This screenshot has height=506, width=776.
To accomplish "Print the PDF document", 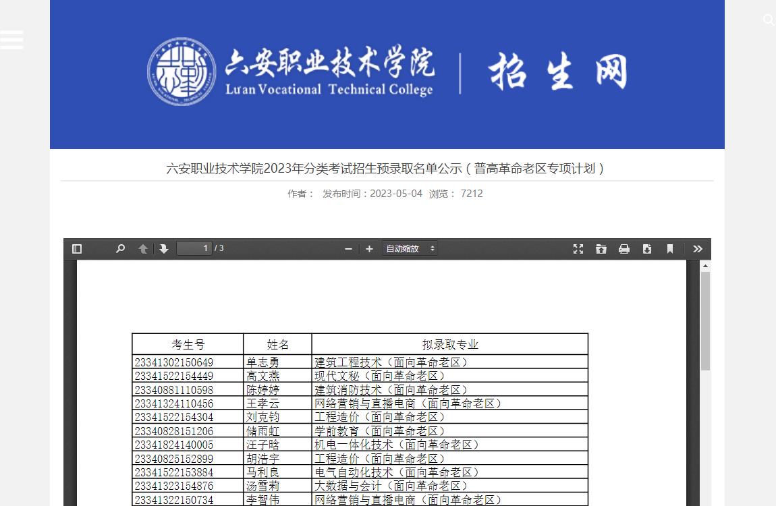I will pos(624,249).
